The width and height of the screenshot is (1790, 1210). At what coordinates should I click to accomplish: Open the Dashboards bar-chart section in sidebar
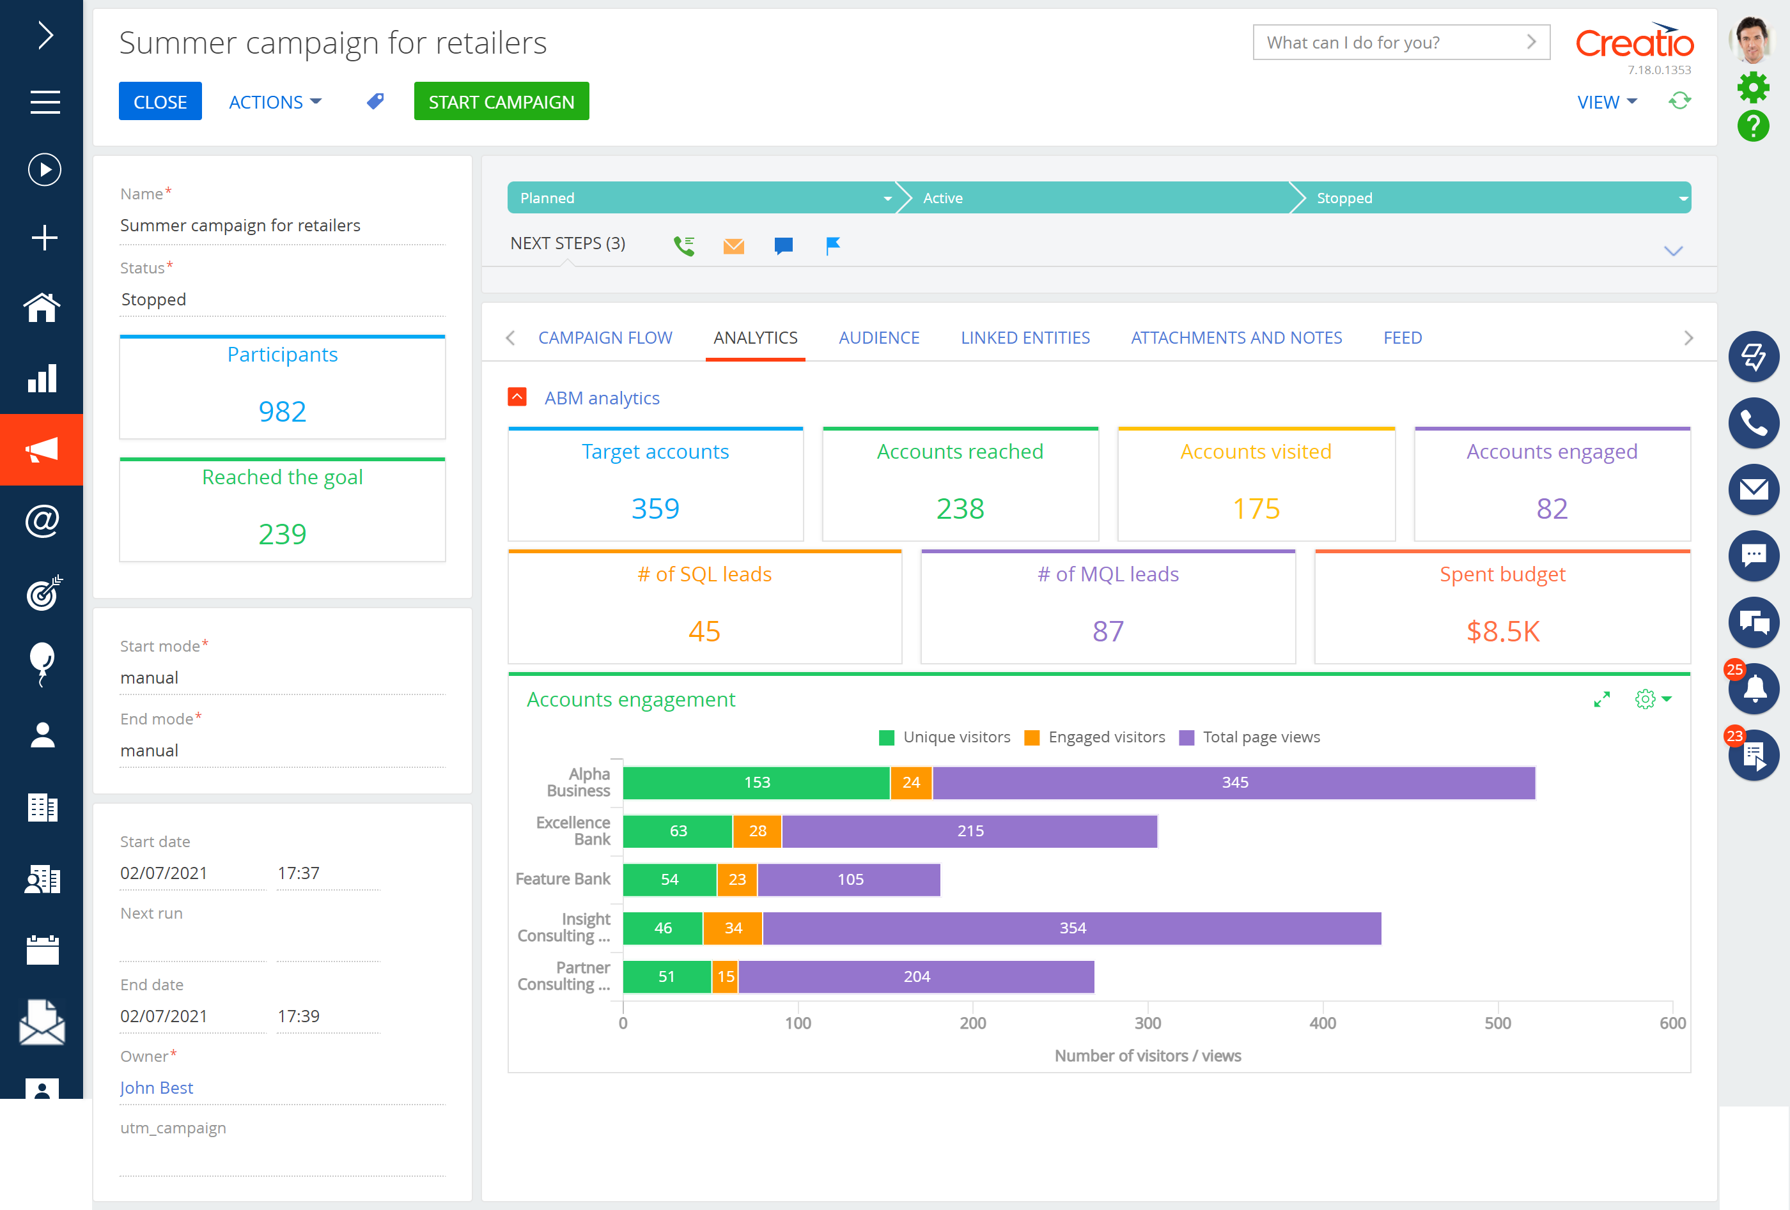point(42,379)
